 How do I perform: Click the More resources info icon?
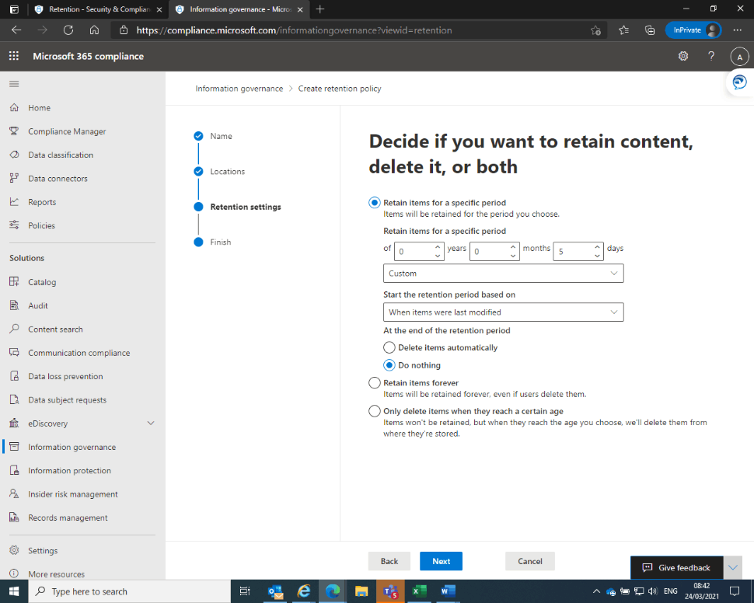[x=15, y=573]
